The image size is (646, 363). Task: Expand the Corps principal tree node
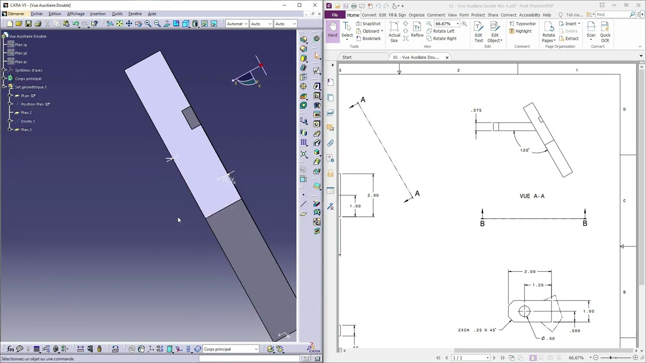[4, 79]
